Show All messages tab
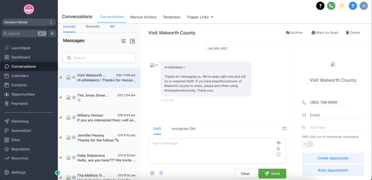Image resolution: width=372 pixels, height=180 pixels. pos(112,26)
